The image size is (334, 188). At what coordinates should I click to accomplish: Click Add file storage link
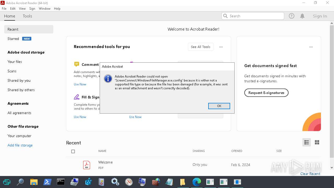coord(20,145)
